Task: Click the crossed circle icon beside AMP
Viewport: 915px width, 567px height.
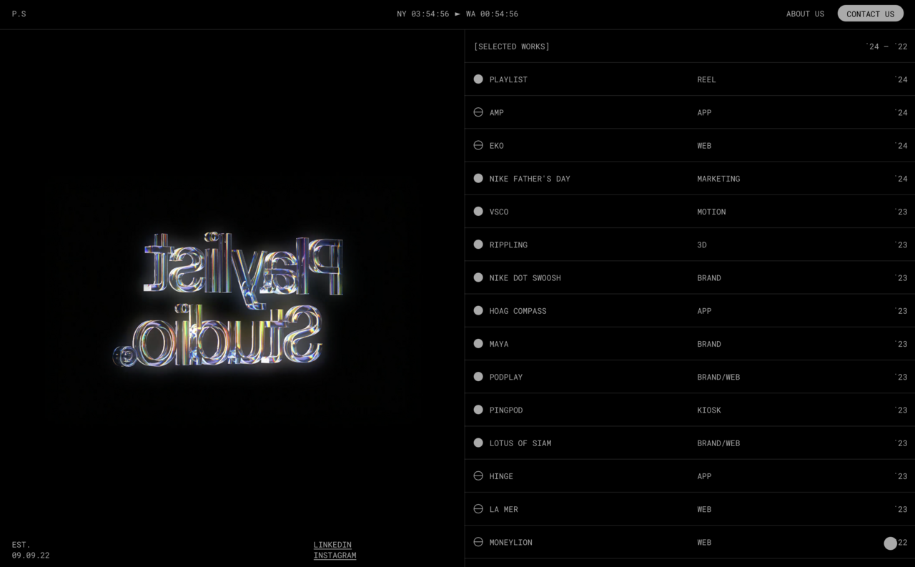Action: pyautogui.click(x=478, y=112)
